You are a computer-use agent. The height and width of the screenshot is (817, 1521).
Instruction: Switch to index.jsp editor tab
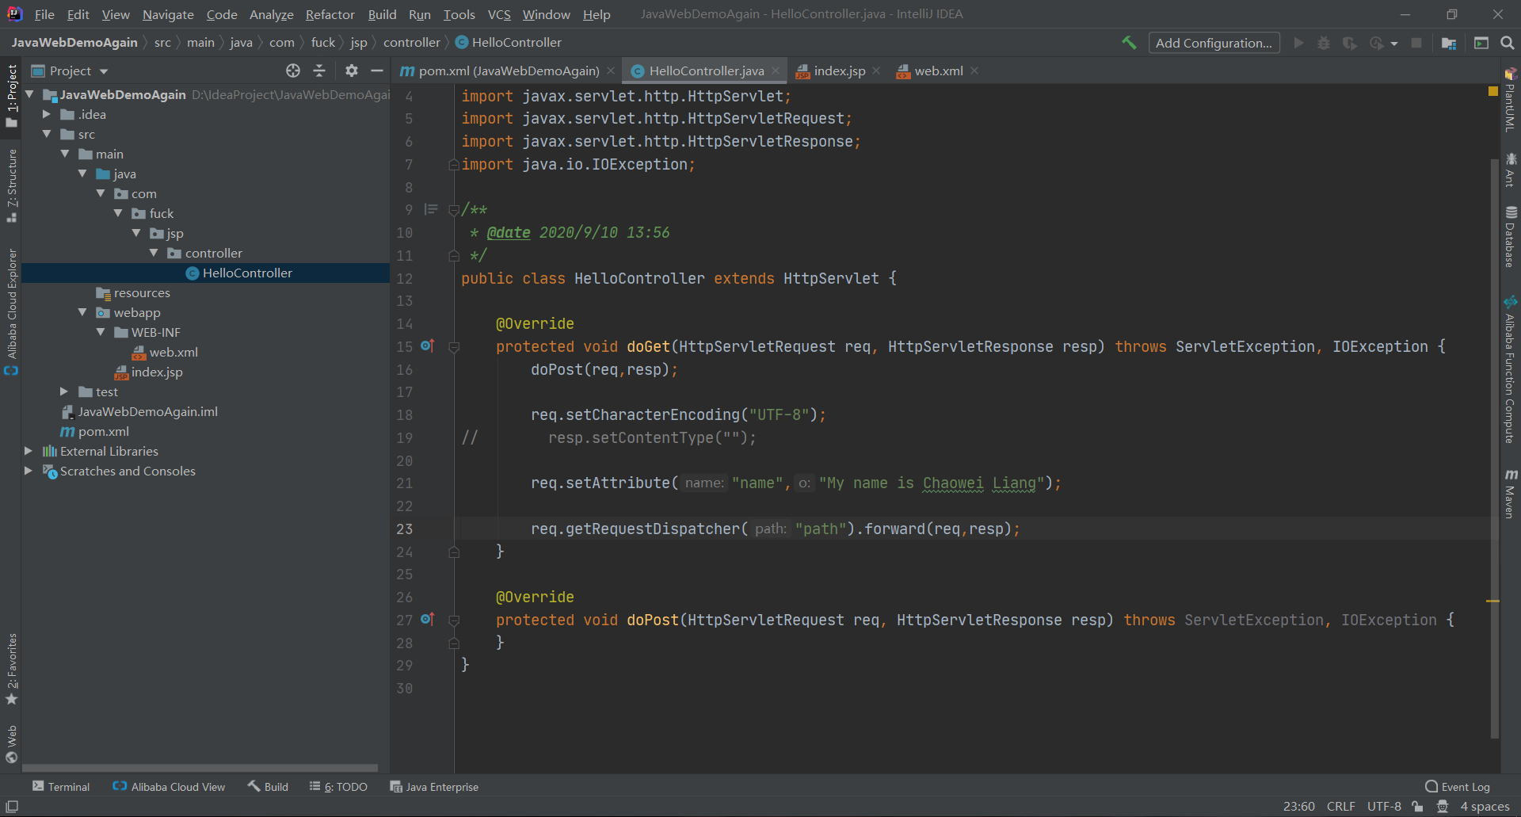(x=839, y=71)
